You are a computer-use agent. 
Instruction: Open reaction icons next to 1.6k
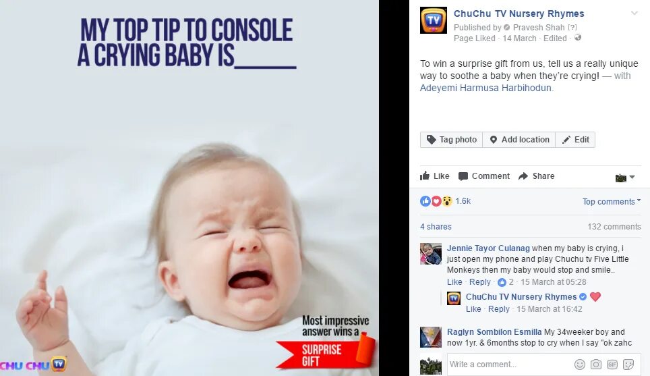tap(436, 201)
